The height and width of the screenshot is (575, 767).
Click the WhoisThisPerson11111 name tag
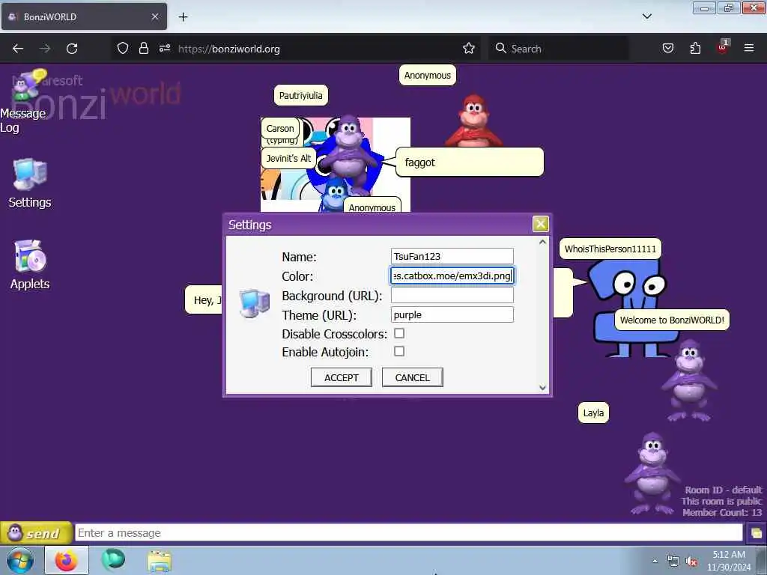(x=610, y=249)
